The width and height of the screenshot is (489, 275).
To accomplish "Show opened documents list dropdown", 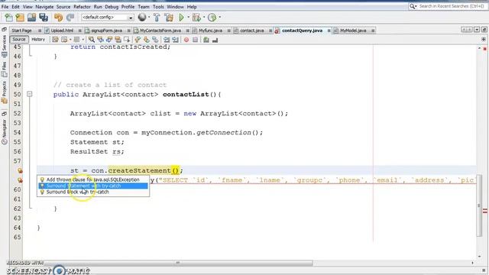I will coord(477,30).
